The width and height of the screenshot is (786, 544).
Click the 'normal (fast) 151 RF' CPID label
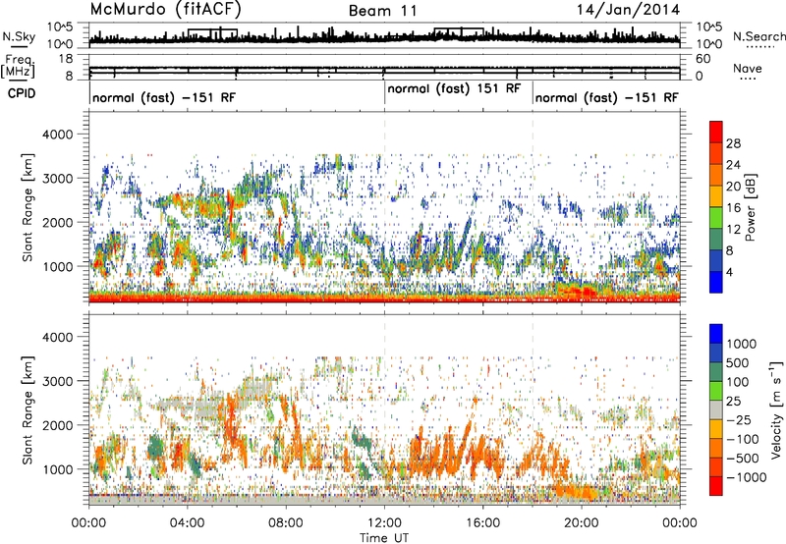click(454, 89)
